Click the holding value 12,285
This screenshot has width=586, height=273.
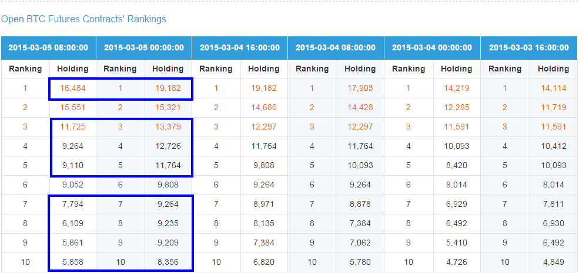(x=456, y=108)
